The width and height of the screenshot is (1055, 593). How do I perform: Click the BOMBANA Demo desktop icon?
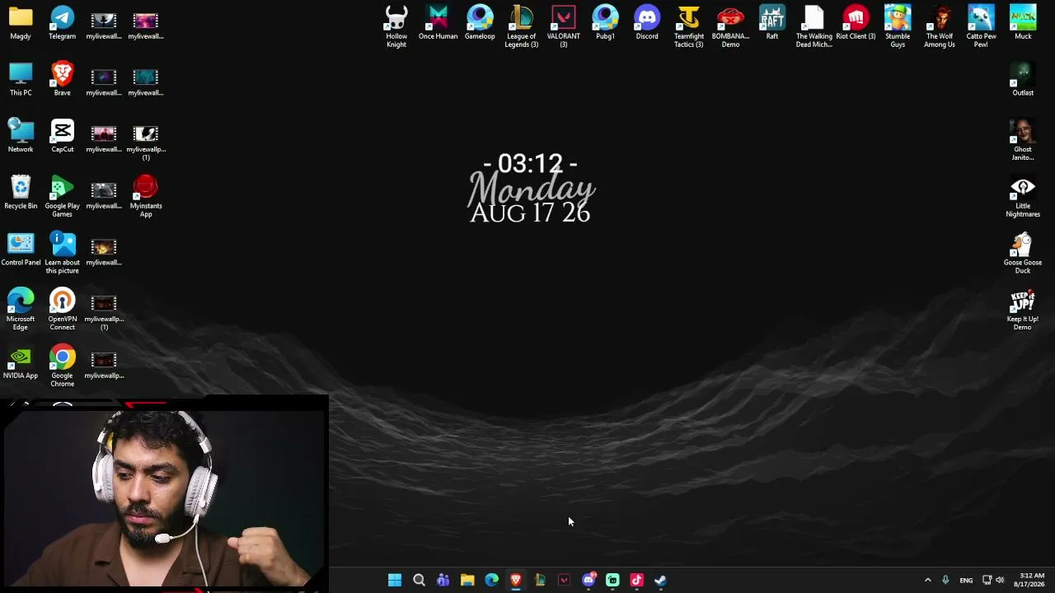click(730, 27)
